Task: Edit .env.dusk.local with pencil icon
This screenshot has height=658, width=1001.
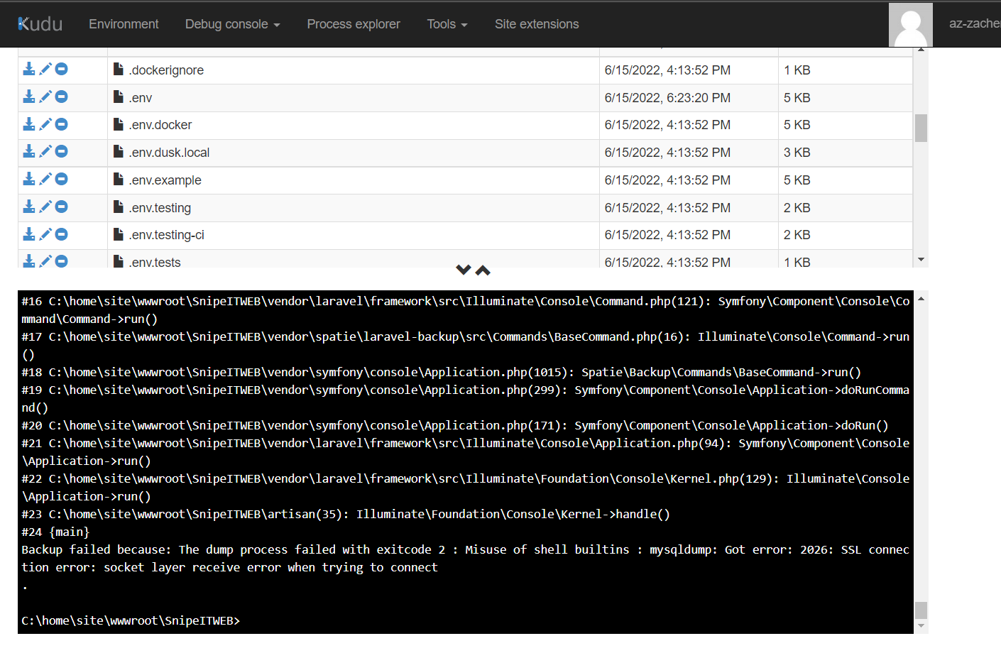Action: click(45, 151)
